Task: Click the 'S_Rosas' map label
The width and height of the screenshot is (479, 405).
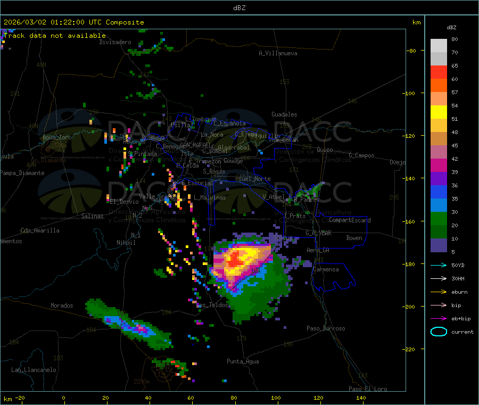Action: pyautogui.click(x=214, y=172)
